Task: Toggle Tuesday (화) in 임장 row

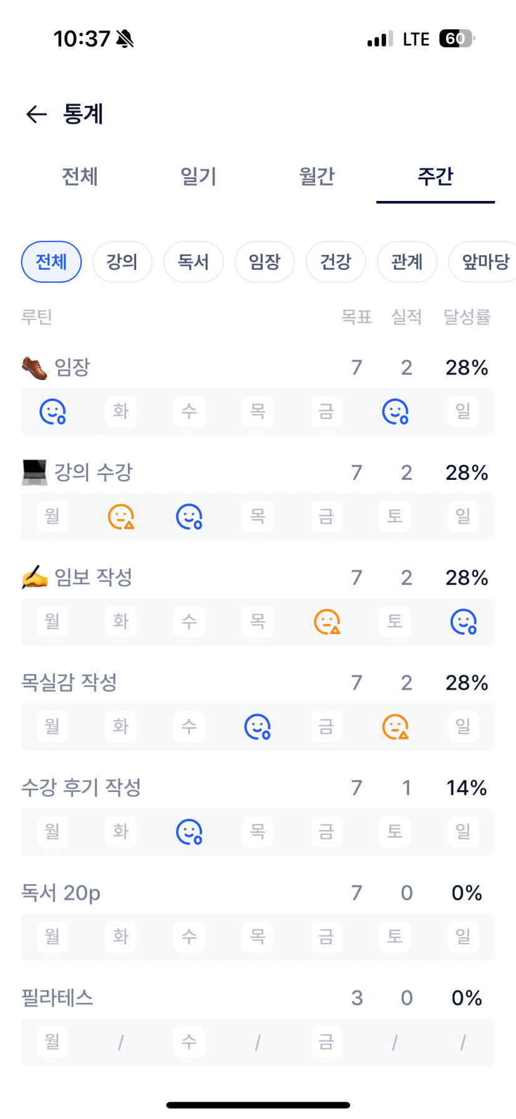Action: (121, 411)
